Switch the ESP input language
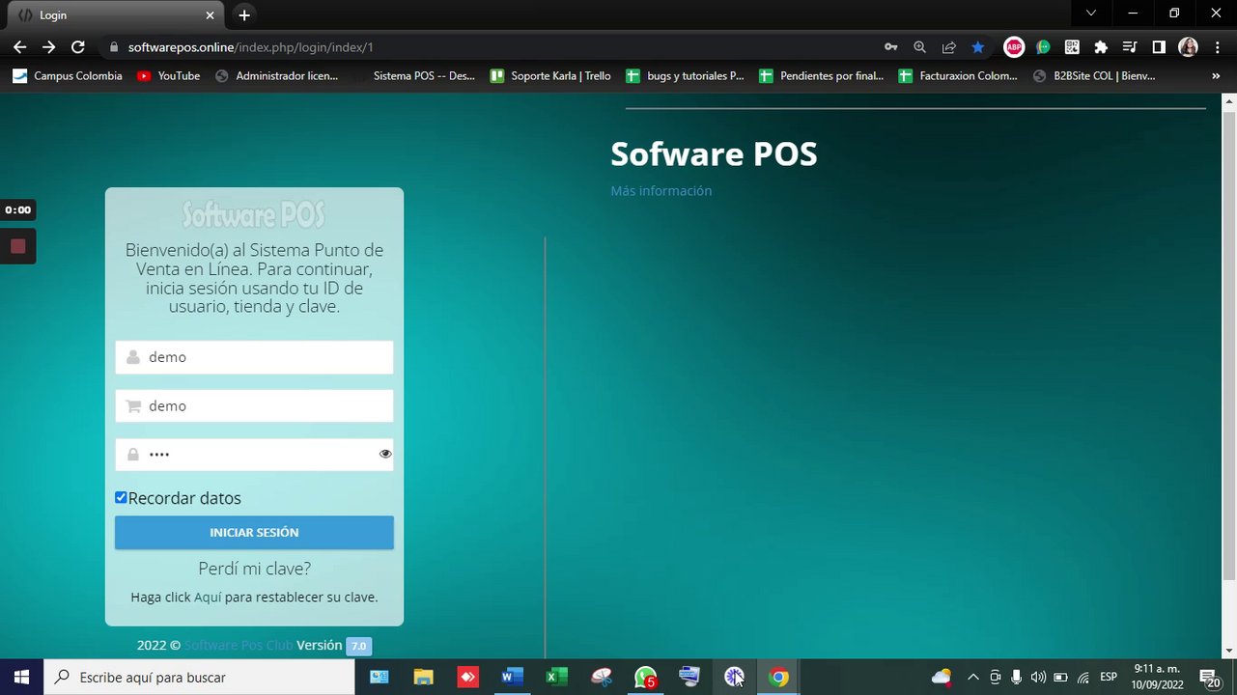Screen dimensions: 1237x695 [x=1109, y=677]
